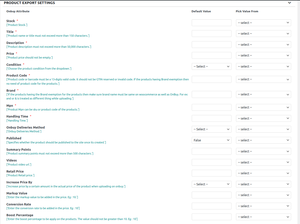This screenshot has height=224, width=300.
Task: Click the Description default value field
Action: 211,45
